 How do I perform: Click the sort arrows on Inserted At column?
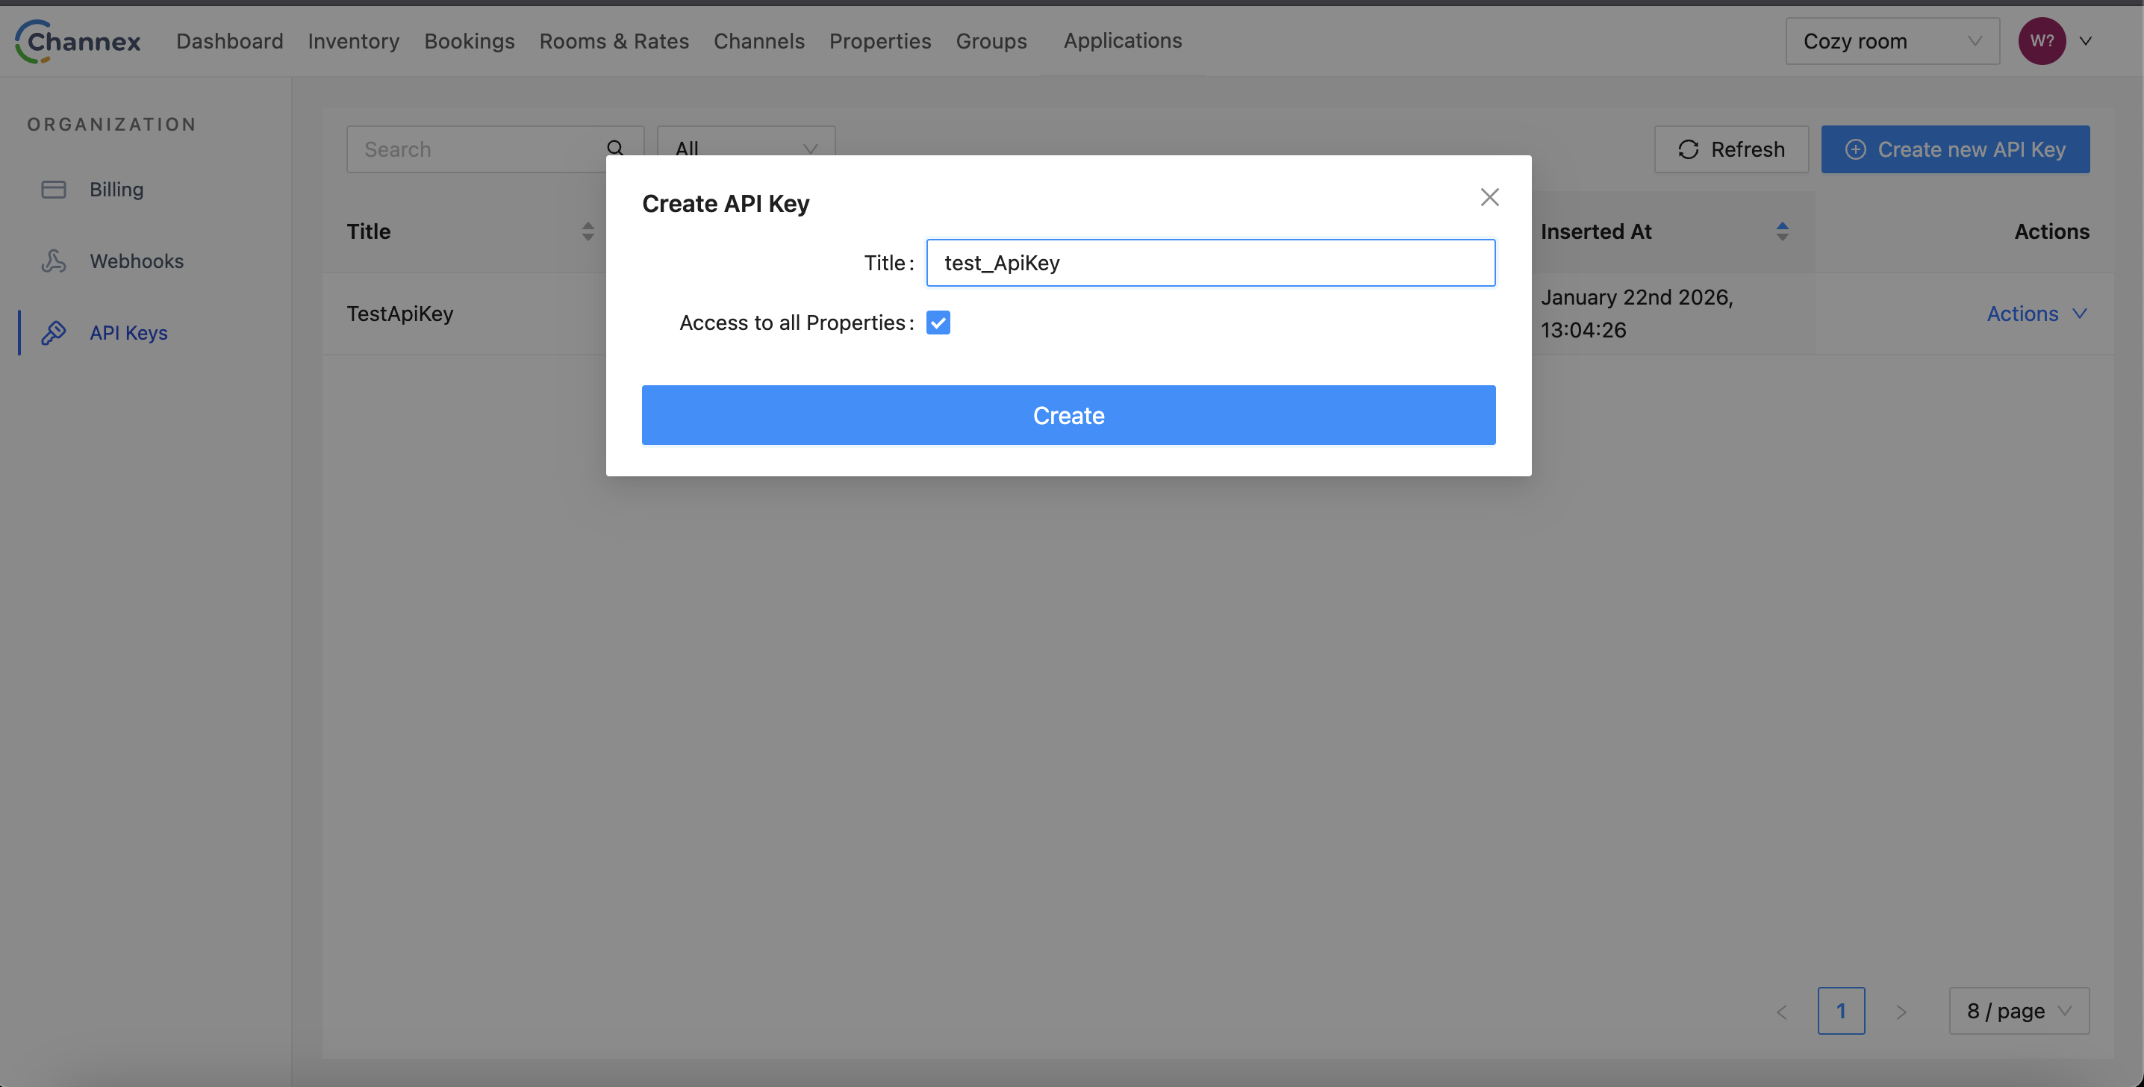pyautogui.click(x=1782, y=231)
